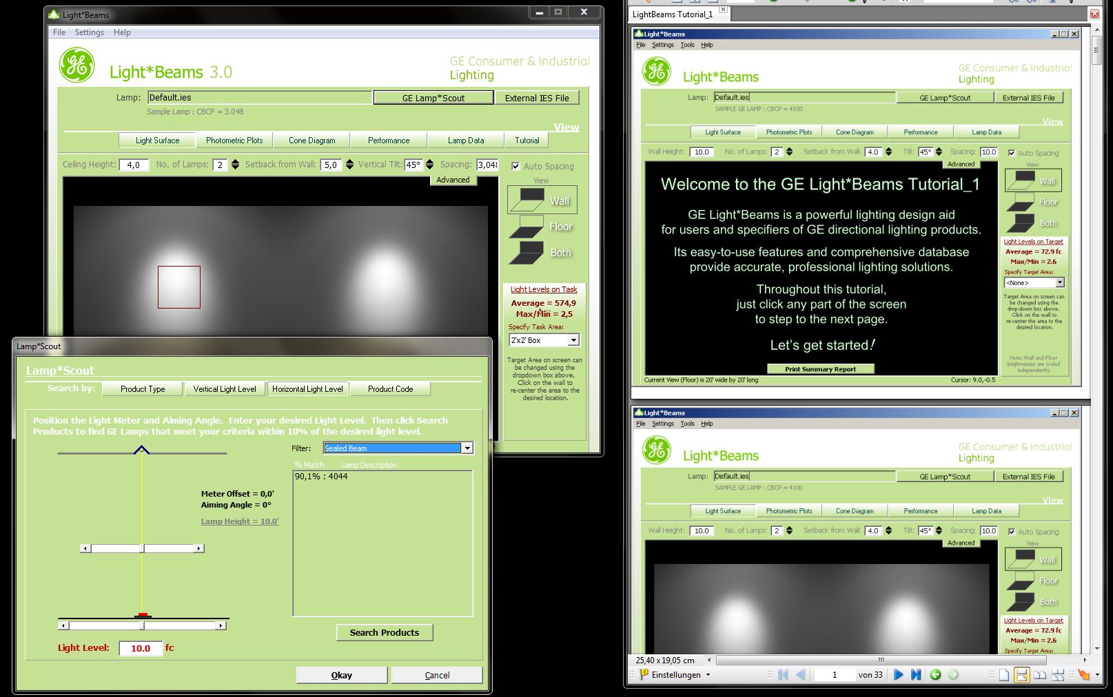Image resolution: width=1113 pixels, height=697 pixels.
Task: Adjust the Setback from Wall stepper in Light*Beams 3.0
Action: point(349,165)
